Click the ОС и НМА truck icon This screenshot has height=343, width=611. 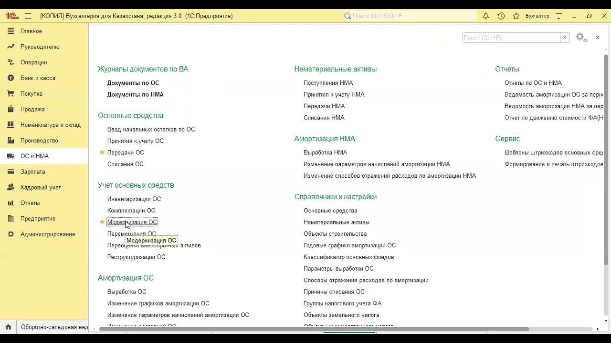pos(11,156)
